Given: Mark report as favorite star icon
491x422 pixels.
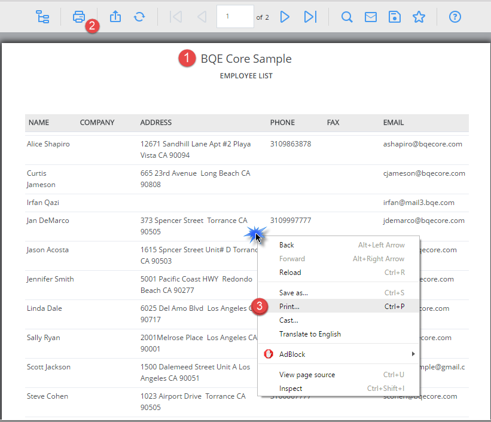Looking at the screenshot, I should (x=419, y=17).
